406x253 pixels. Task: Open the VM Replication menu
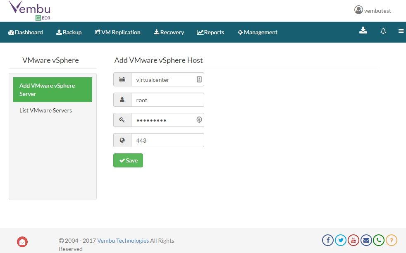pyautogui.click(x=117, y=32)
